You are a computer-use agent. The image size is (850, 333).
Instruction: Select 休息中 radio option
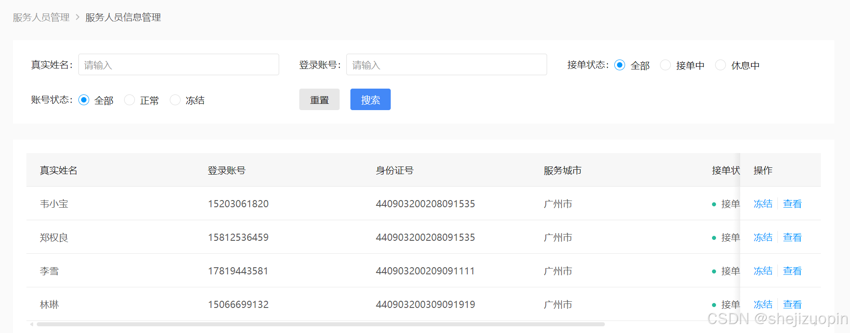coord(721,65)
